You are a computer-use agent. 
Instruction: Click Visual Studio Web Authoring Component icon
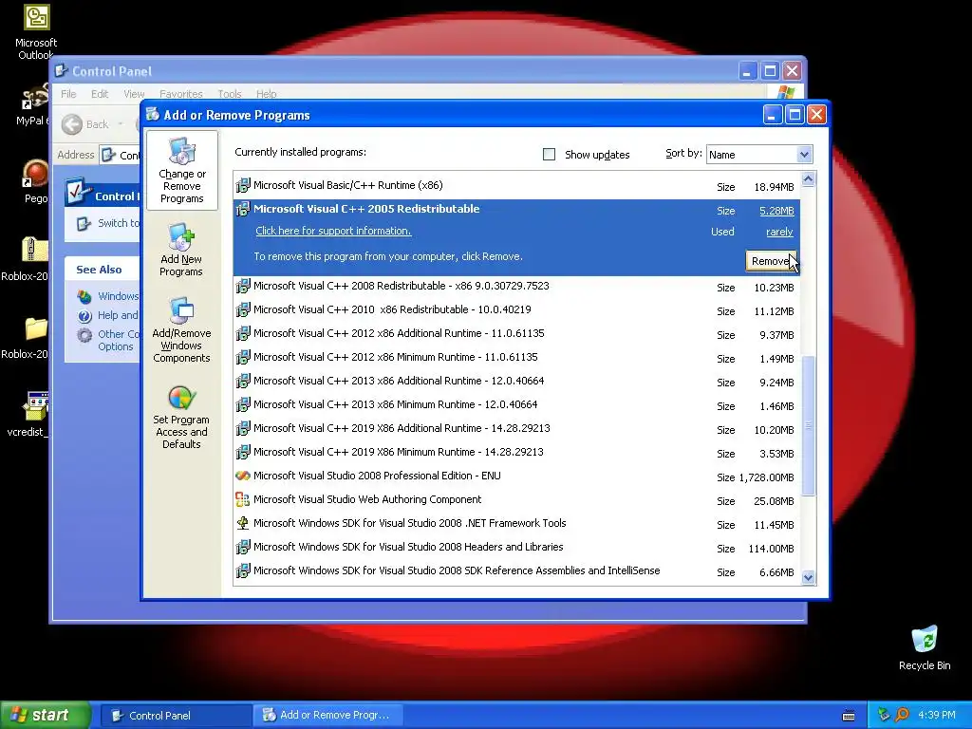[243, 499]
